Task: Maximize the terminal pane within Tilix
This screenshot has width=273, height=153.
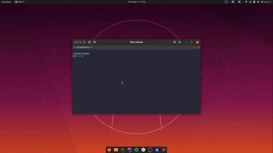Action: coord(194,47)
